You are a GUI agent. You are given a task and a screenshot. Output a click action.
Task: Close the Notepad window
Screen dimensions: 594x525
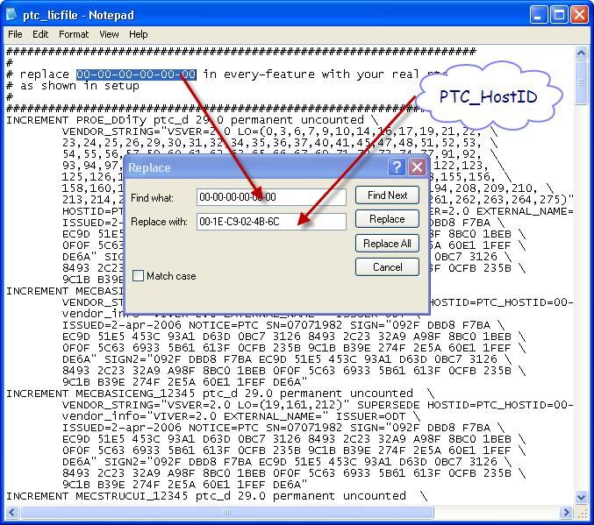(x=579, y=15)
